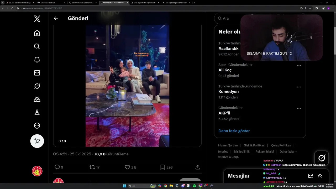This screenshot has width=336, height=189.
Task: Open a new browser tab
Action: pos(194,3)
